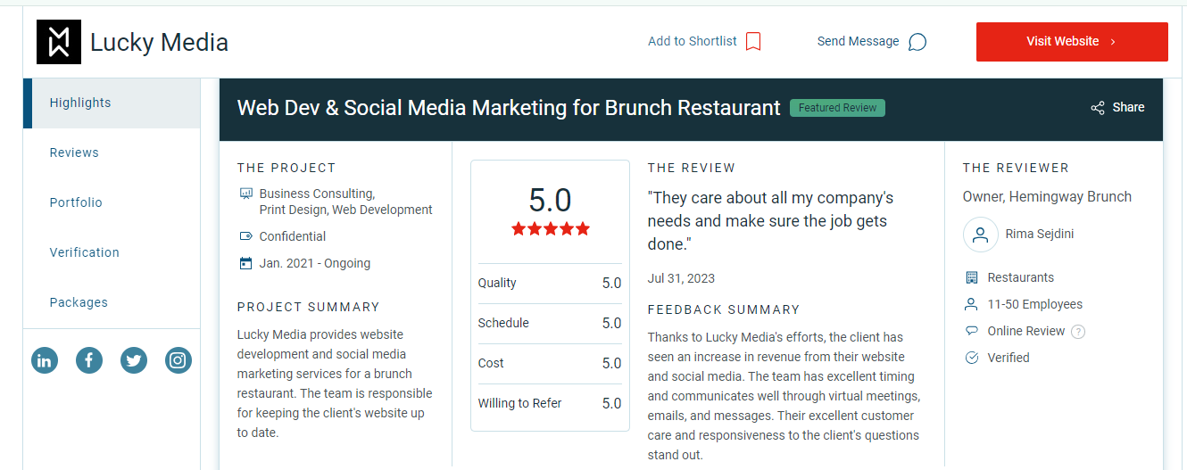Click the building icon next to Restaurants

coord(972,277)
